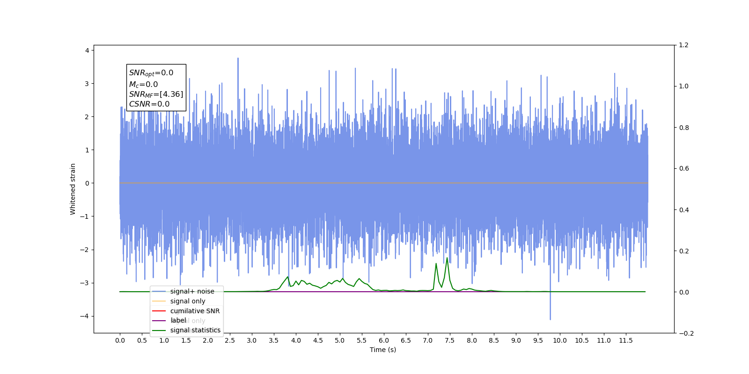This screenshot has width=749, height=374.
Task: Select the 'signal only' legend entry
Action: tap(188, 301)
